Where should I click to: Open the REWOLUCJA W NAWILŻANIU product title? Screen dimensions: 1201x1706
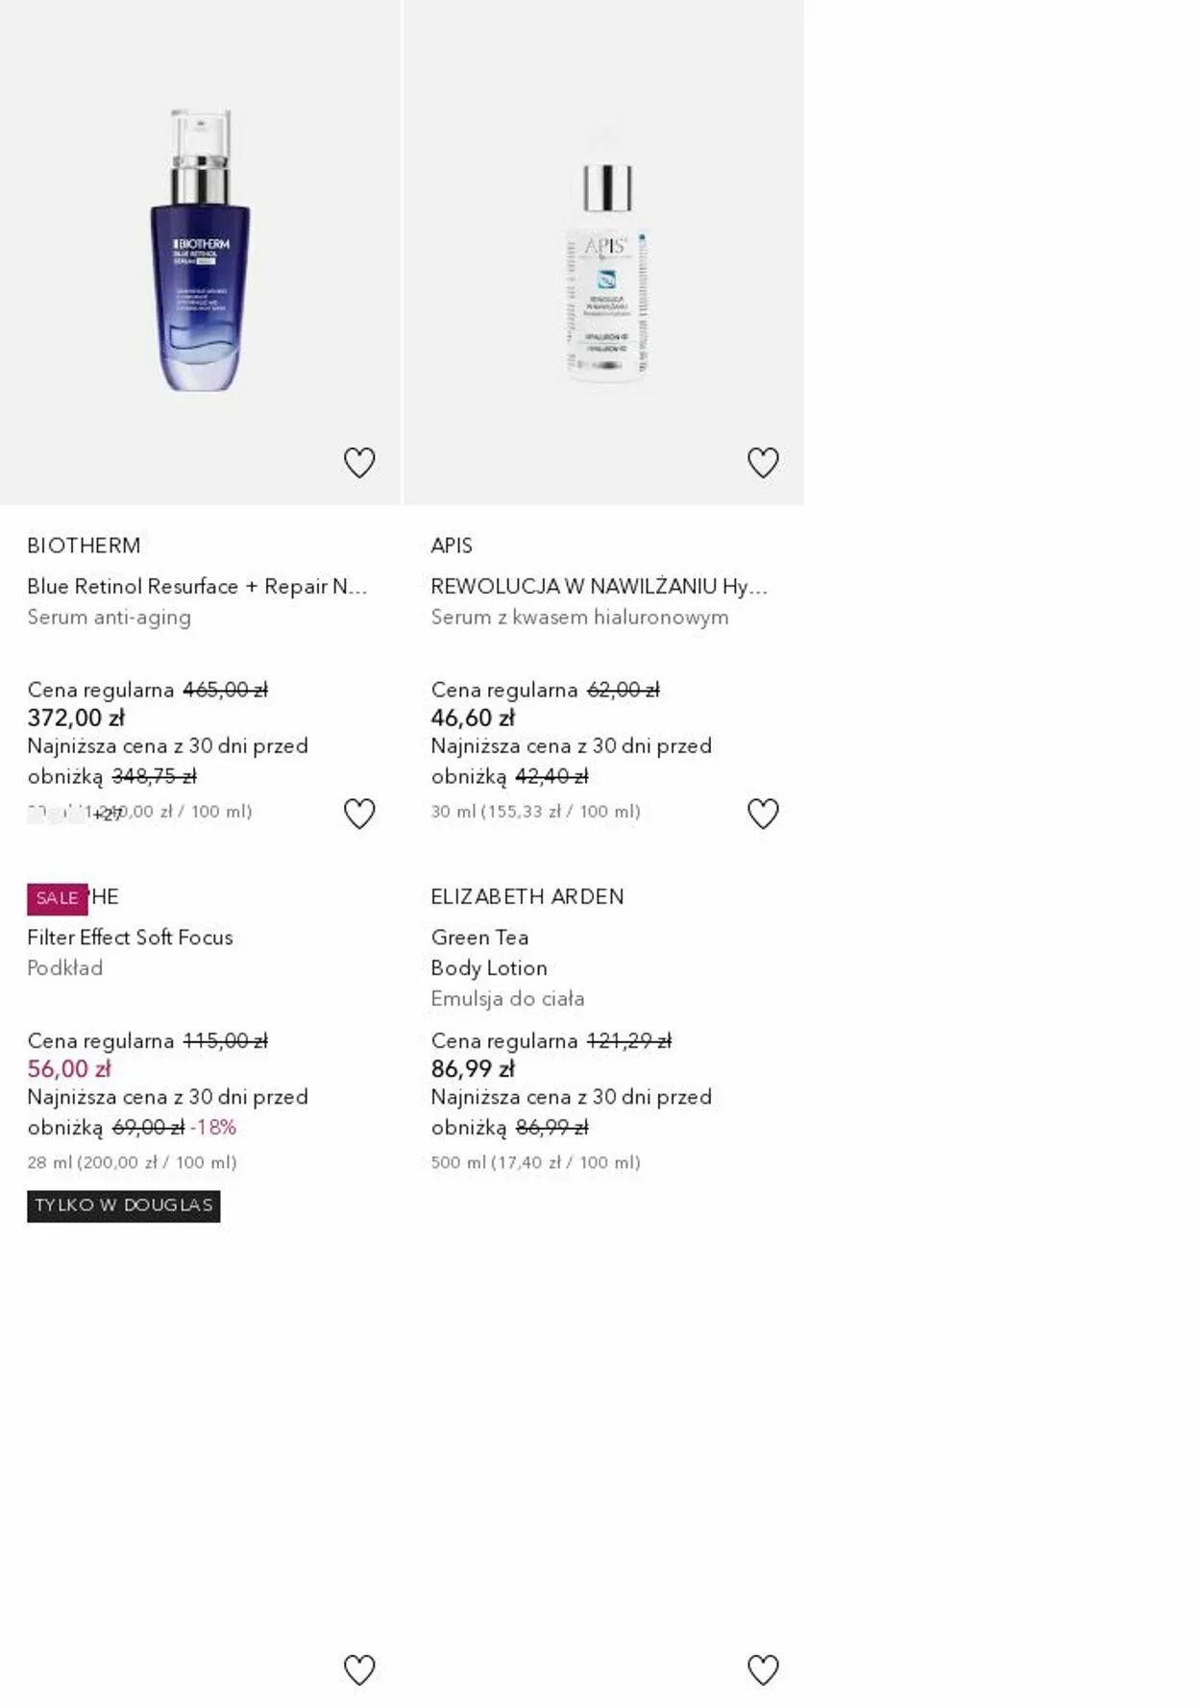pyautogui.click(x=599, y=586)
